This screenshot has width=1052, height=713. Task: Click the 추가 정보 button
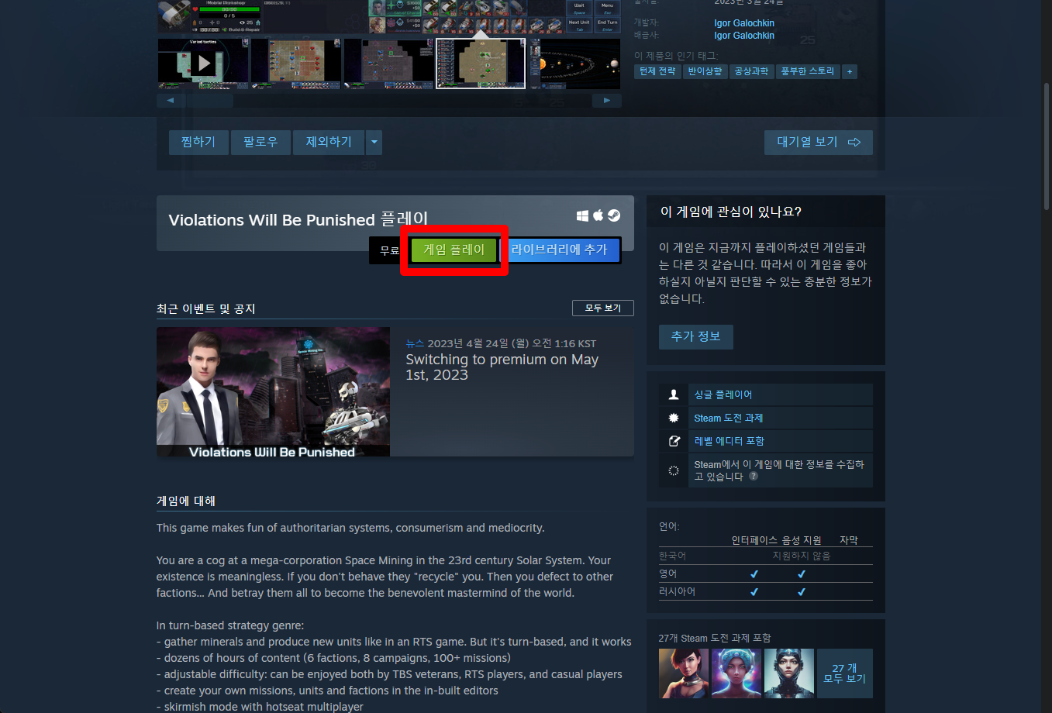[x=696, y=336]
